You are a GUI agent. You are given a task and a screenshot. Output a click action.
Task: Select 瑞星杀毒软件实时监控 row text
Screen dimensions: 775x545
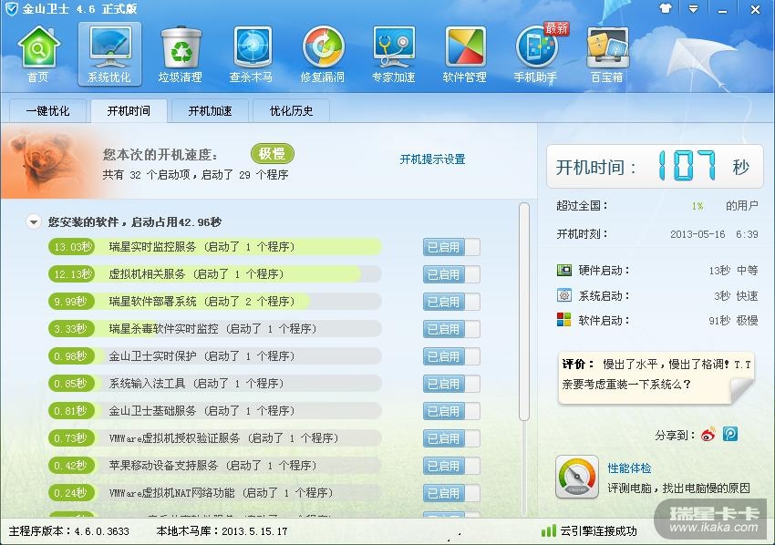point(212,329)
